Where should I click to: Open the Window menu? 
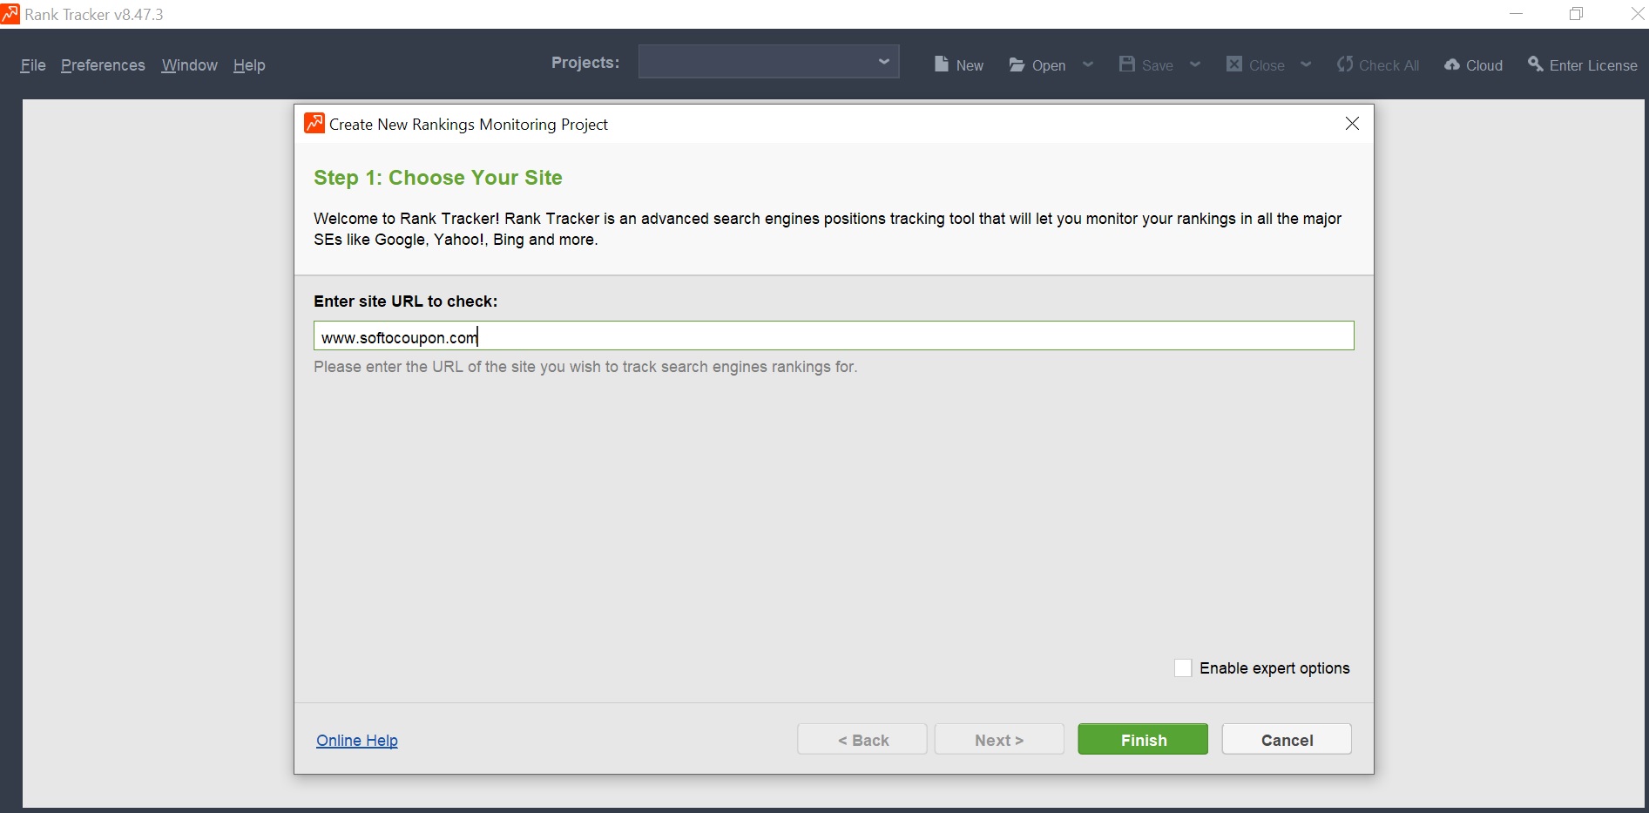click(x=189, y=65)
